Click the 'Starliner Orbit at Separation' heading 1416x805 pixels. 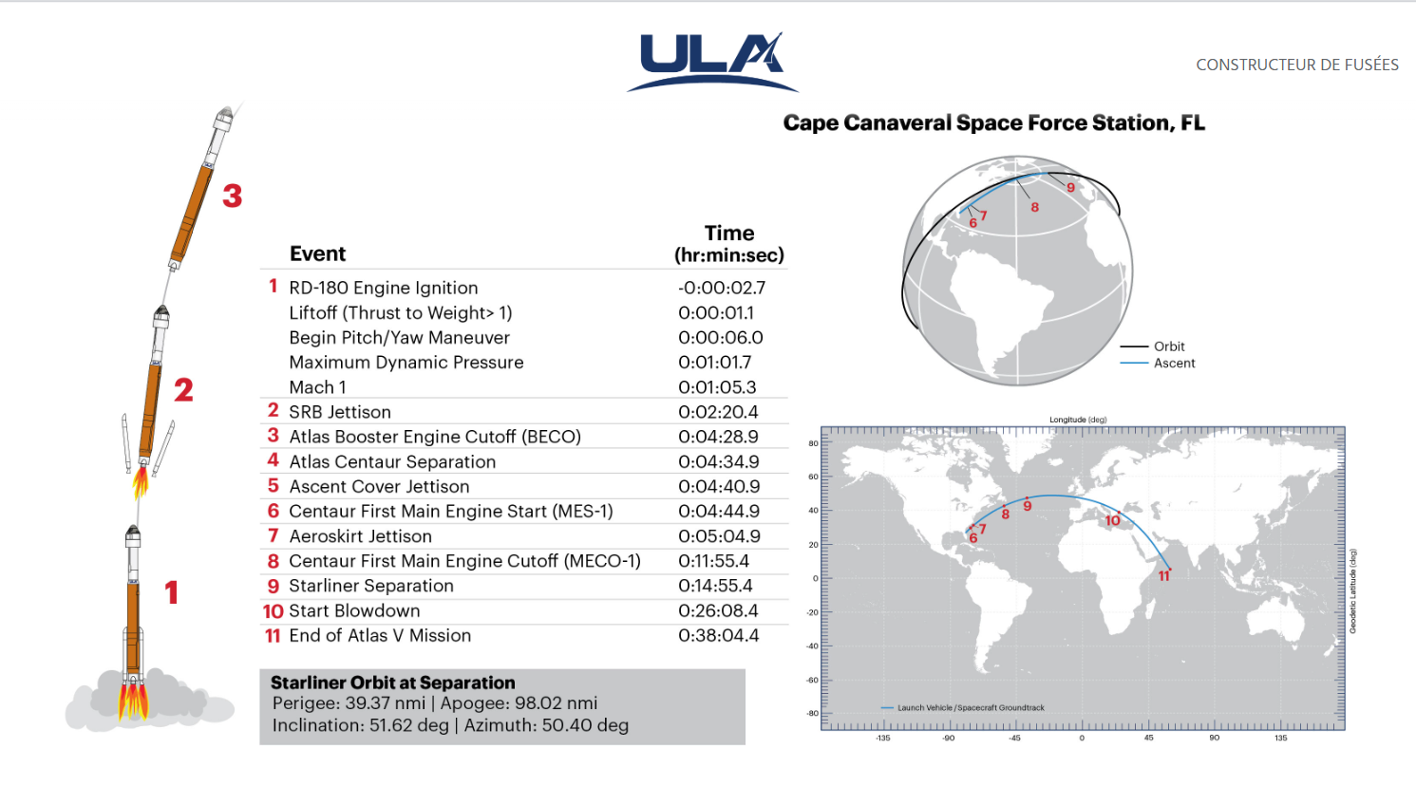393,683
